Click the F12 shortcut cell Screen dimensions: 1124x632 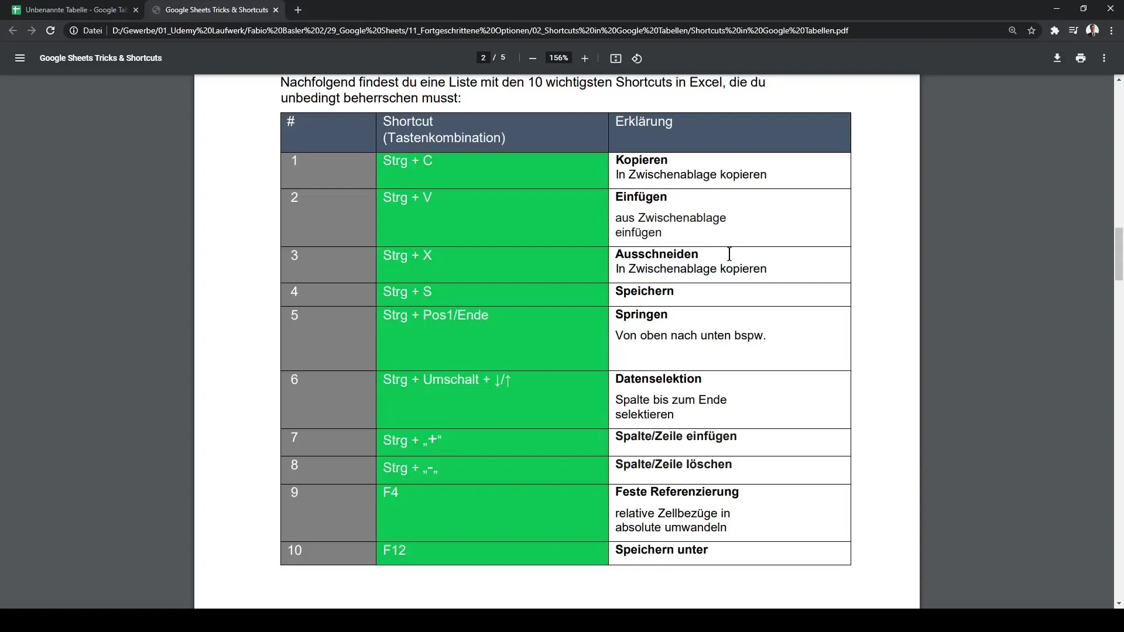tap(492, 554)
